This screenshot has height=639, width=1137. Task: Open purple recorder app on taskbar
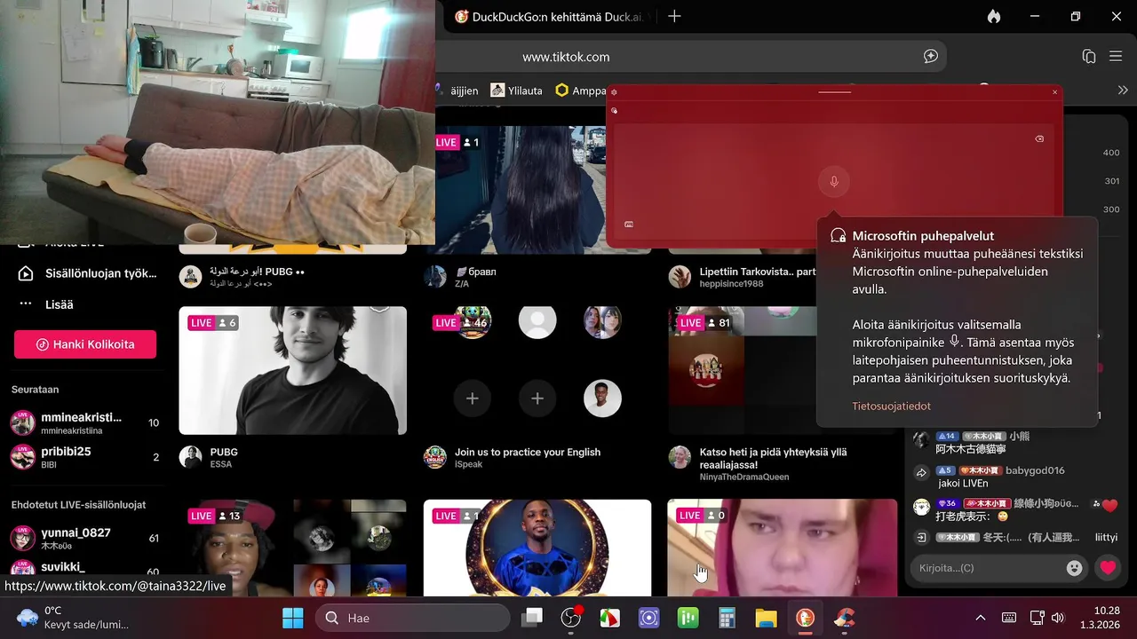point(648,618)
